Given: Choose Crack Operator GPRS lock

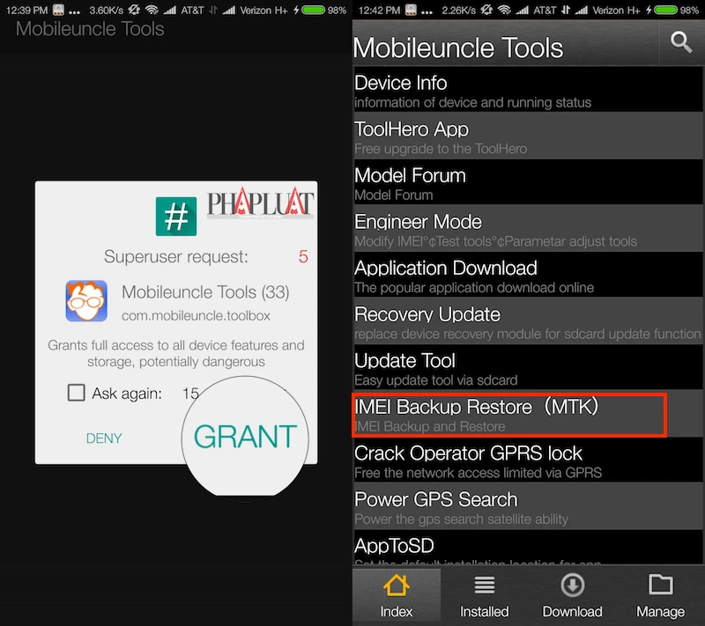Looking at the screenshot, I should point(527,462).
